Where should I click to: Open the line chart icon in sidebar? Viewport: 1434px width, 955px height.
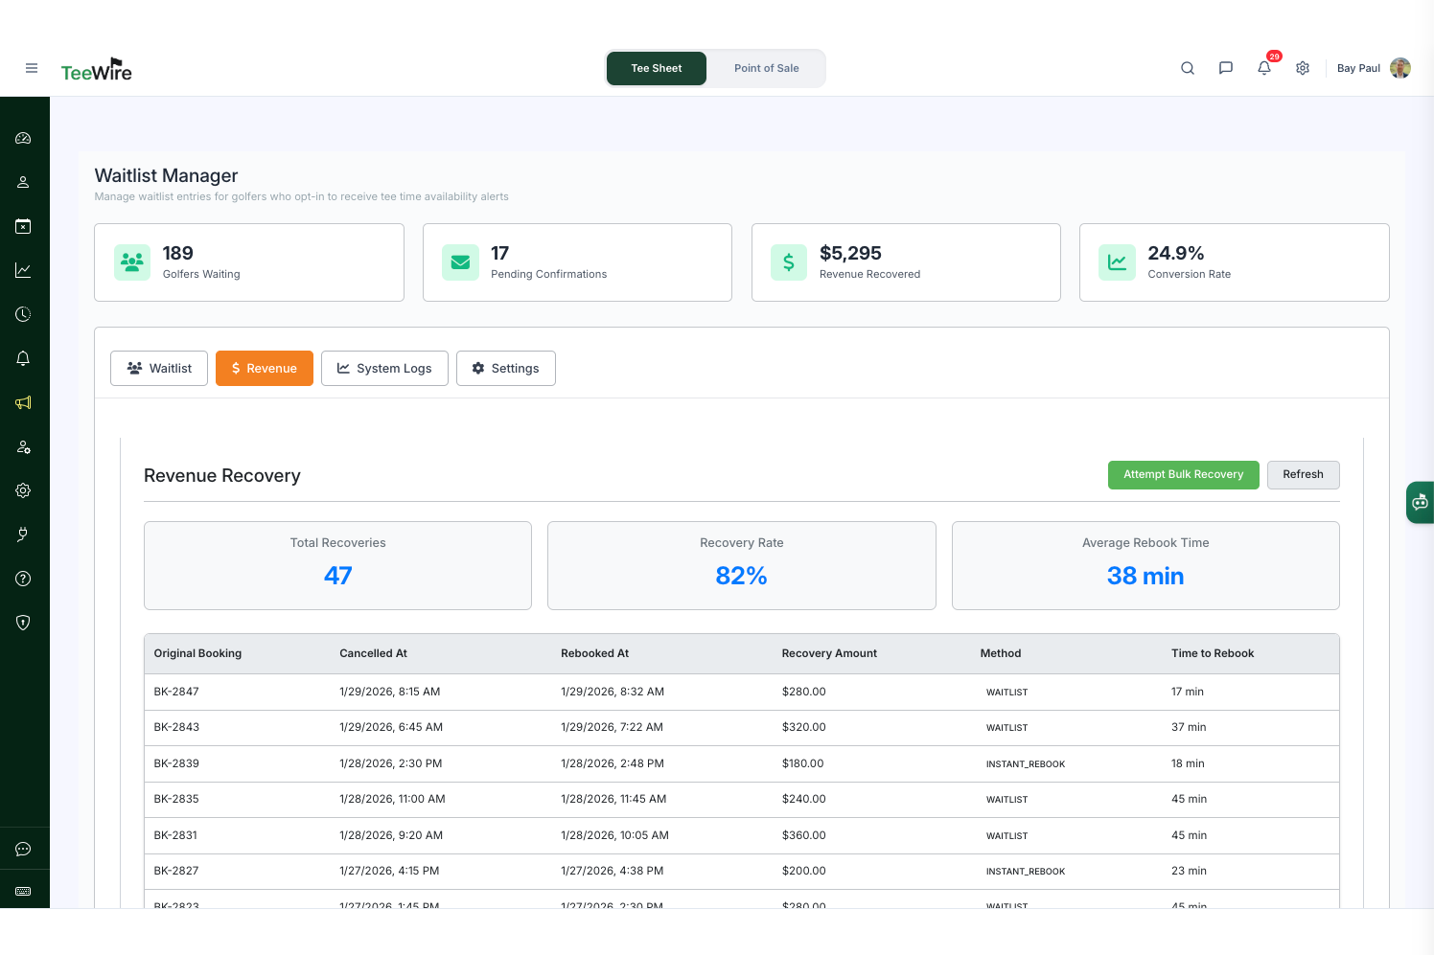coord(24,270)
